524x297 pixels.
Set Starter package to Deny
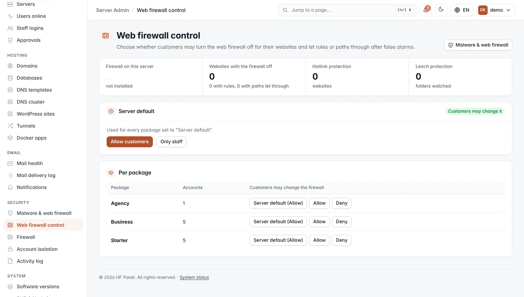(x=342, y=240)
